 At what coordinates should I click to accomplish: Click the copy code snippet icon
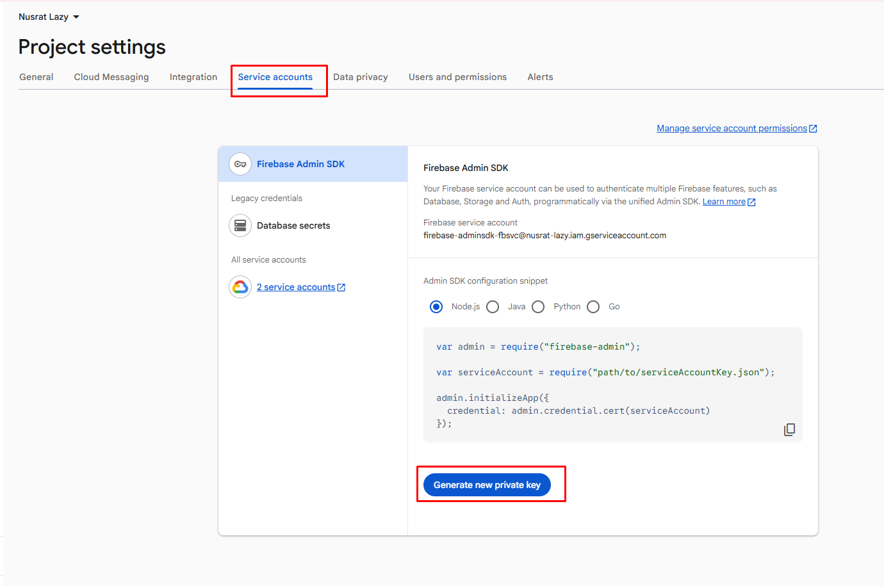(789, 430)
